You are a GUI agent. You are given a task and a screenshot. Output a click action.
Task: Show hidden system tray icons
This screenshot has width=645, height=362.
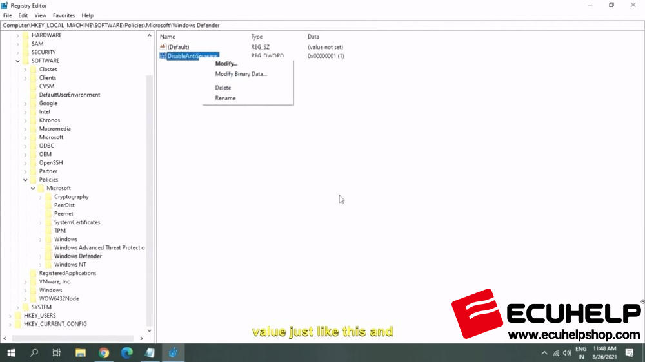pyautogui.click(x=544, y=353)
